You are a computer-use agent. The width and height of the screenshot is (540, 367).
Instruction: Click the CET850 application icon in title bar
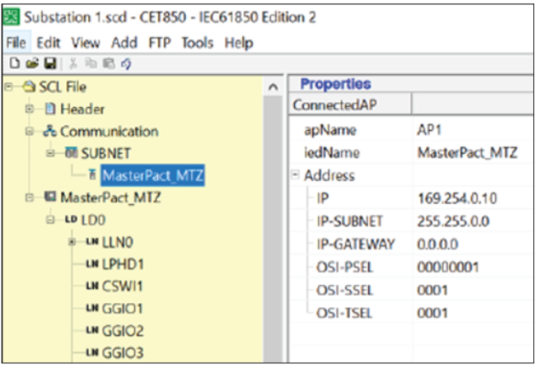(x=11, y=17)
